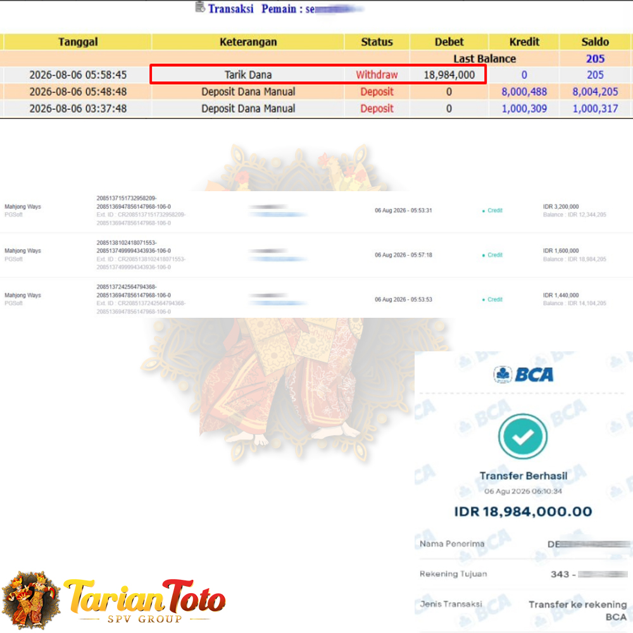
Task: Click Deposit Dana Manual in the 05:48:48 row
Action: click(248, 92)
